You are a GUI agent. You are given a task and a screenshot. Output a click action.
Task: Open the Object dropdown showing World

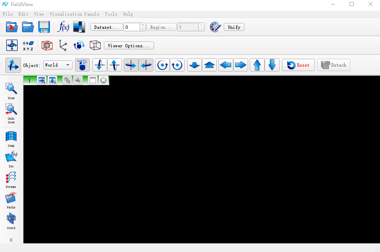(x=58, y=65)
